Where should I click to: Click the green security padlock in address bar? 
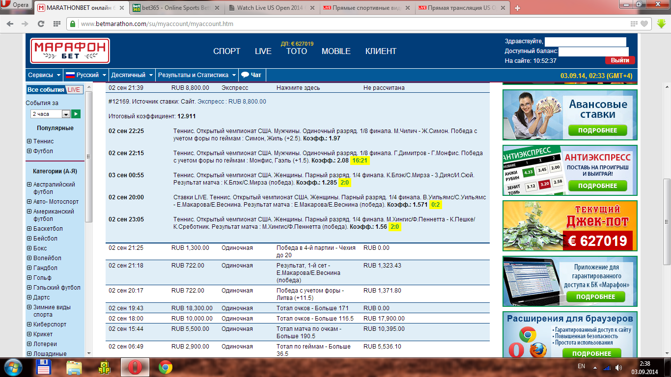coord(73,24)
